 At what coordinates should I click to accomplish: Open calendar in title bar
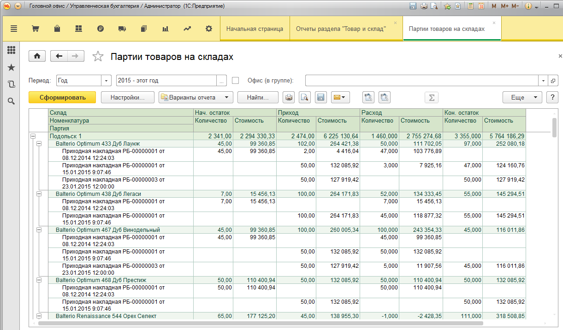(481, 6)
